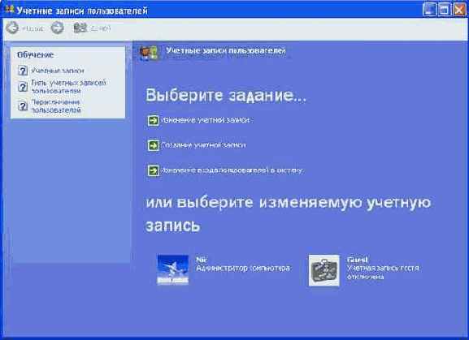Click the Back arrow toolbar icon
The image size is (469, 340).
[12, 28]
